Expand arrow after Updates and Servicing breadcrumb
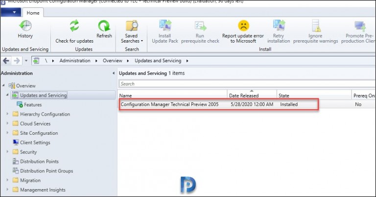This screenshot has height=197, width=376. click(188, 61)
